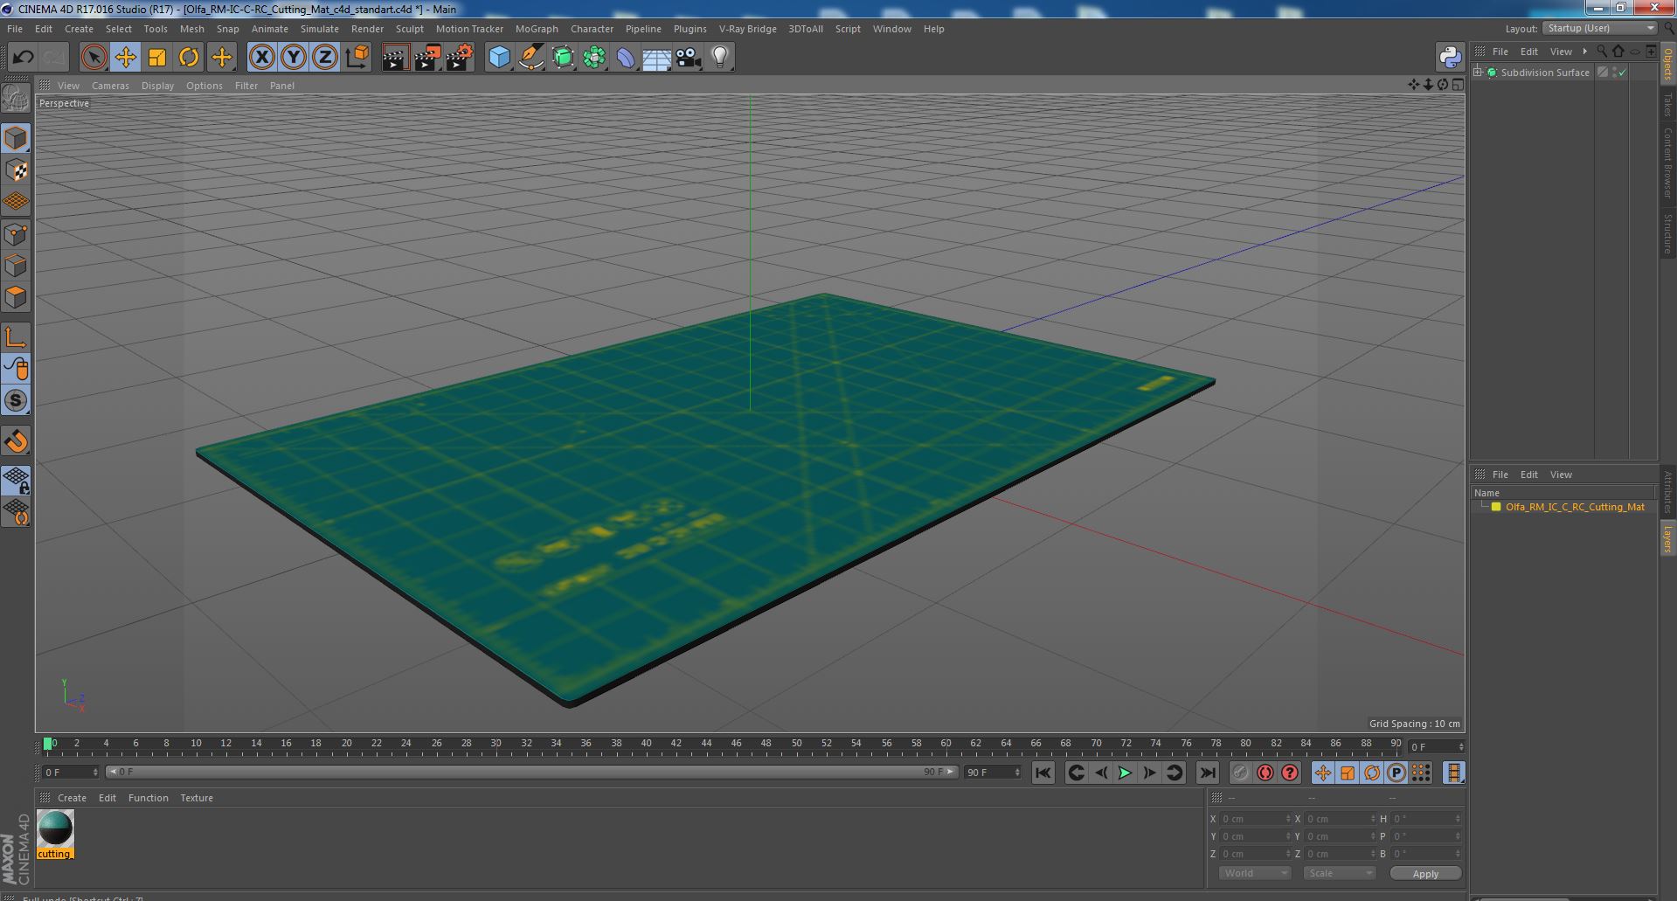Click the end frame 90 F field

point(992,773)
